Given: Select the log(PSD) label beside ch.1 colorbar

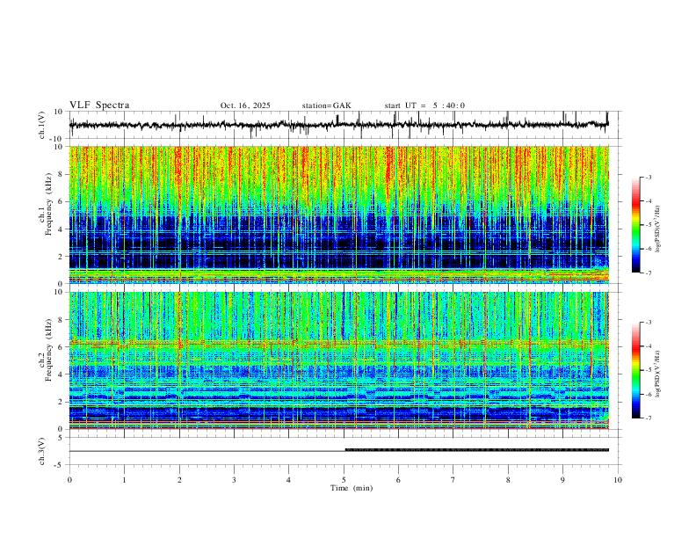Looking at the screenshot, I should pyautogui.click(x=657, y=229).
